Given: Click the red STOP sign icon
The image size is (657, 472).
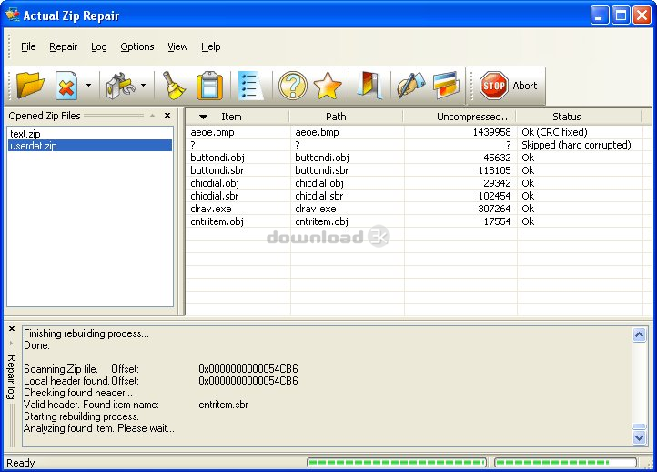Looking at the screenshot, I should (x=493, y=86).
